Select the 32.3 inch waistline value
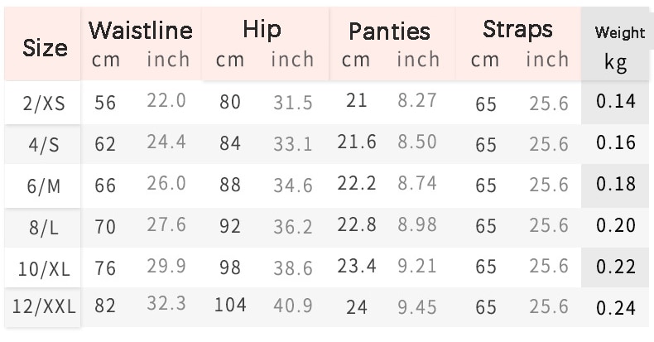Image resolution: width=654 pixels, height=342 pixels. [166, 303]
